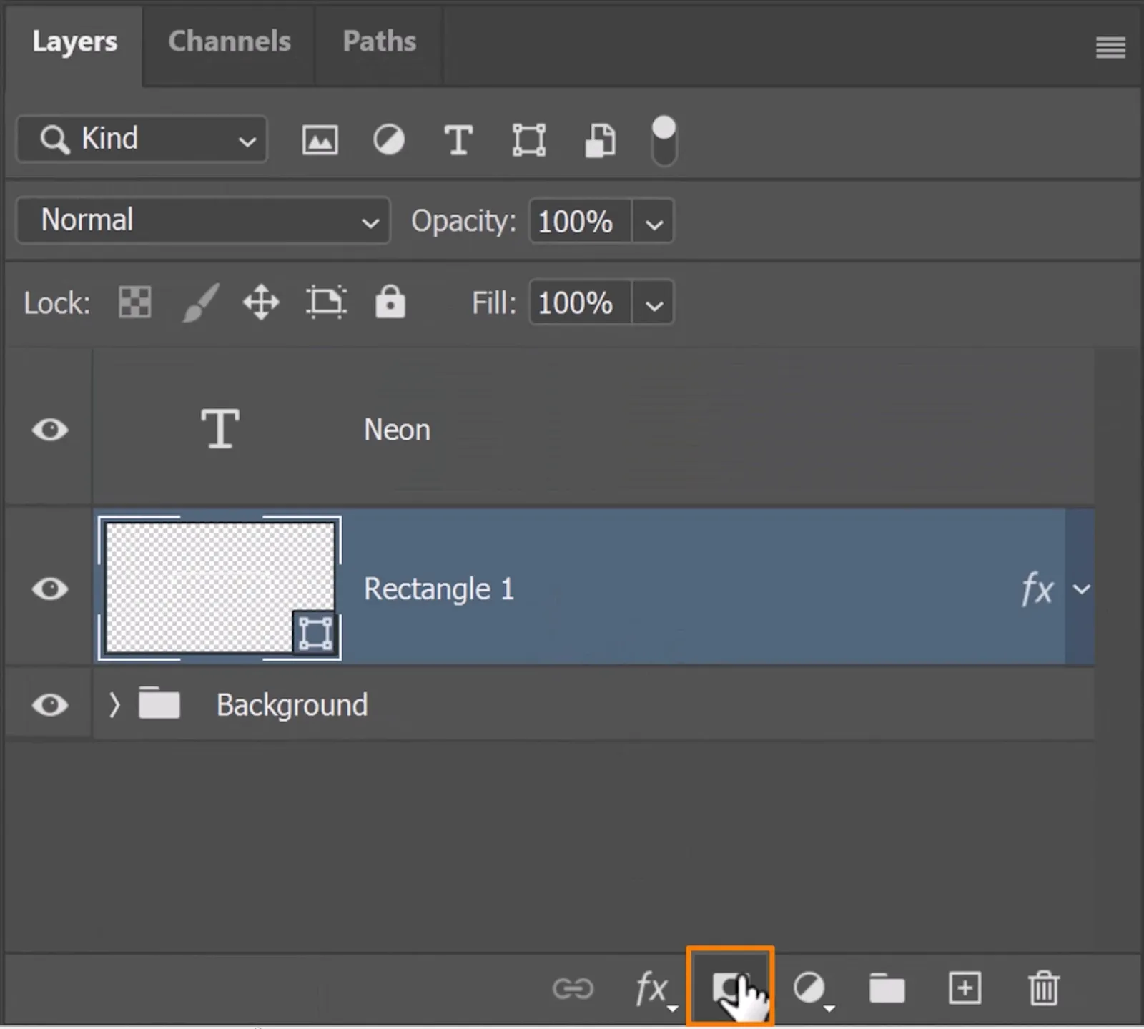This screenshot has height=1029, width=1144.
Task: Lock transparent pixels
Action: click(134, 302)
